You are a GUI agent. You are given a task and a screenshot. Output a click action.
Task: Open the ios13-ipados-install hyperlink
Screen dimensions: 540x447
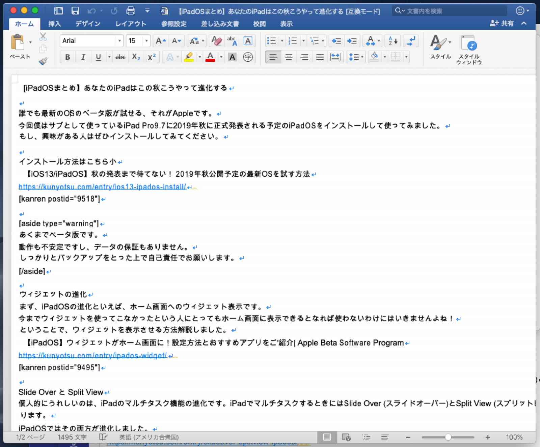(x=102, y=186)
